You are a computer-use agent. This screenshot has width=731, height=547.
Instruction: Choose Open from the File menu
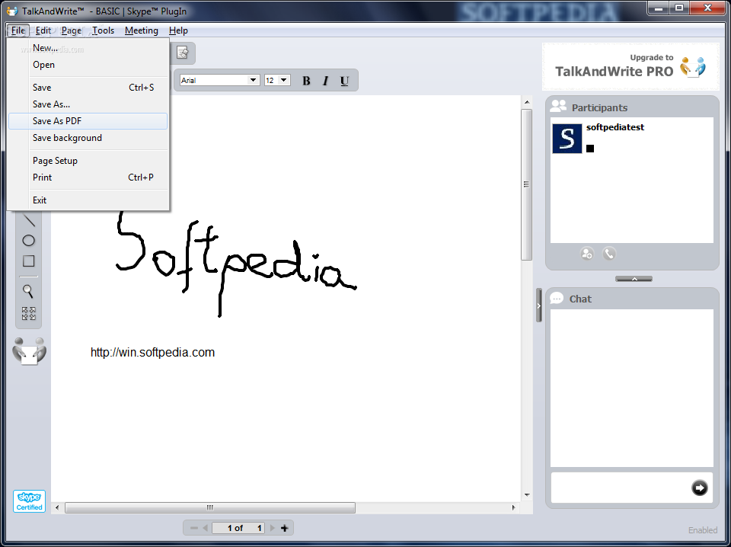(x=88, y=65)
